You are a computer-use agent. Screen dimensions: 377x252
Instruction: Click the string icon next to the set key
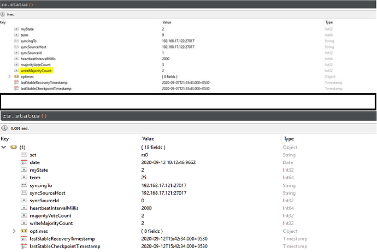(x=23, y=155)
